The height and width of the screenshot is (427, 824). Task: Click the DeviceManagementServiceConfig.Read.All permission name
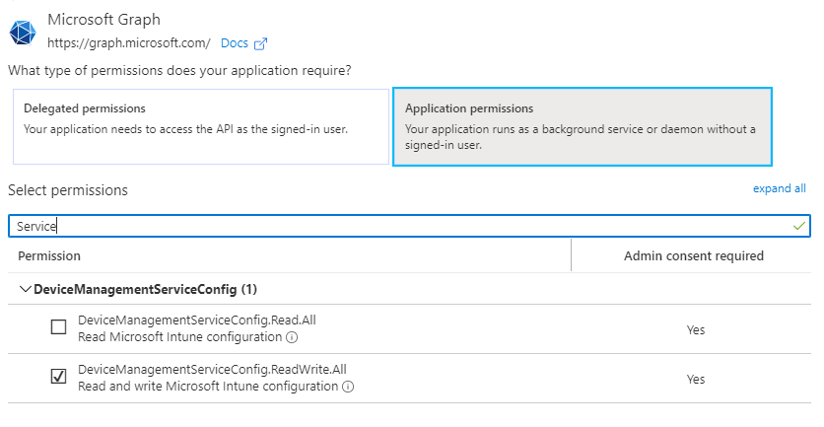pos(197,320)
